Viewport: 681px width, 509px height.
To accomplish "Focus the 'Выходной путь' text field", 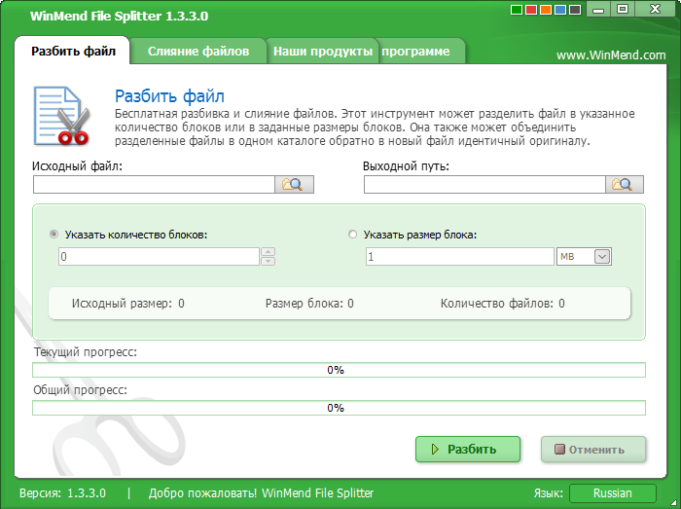I will [x=484, y=184].
